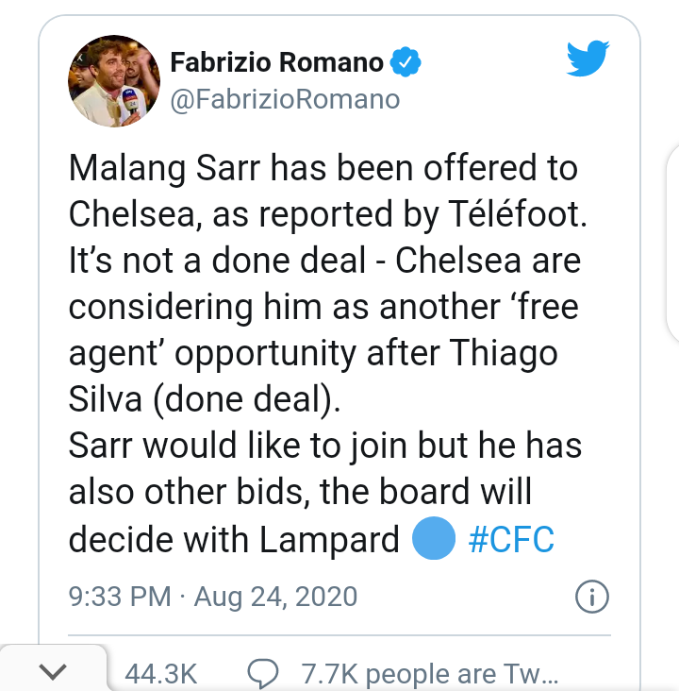This screenshot has width=679, height=691.
Task: Click the blue verified badge
Action: [406, 63]
